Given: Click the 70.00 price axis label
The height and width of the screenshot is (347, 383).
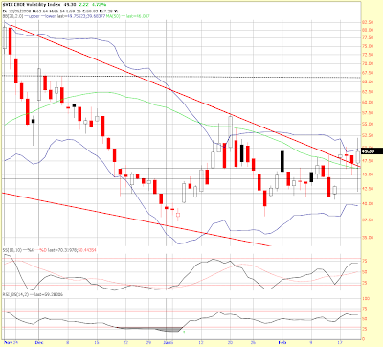Looking at the screenshot, I should [368, 64].
